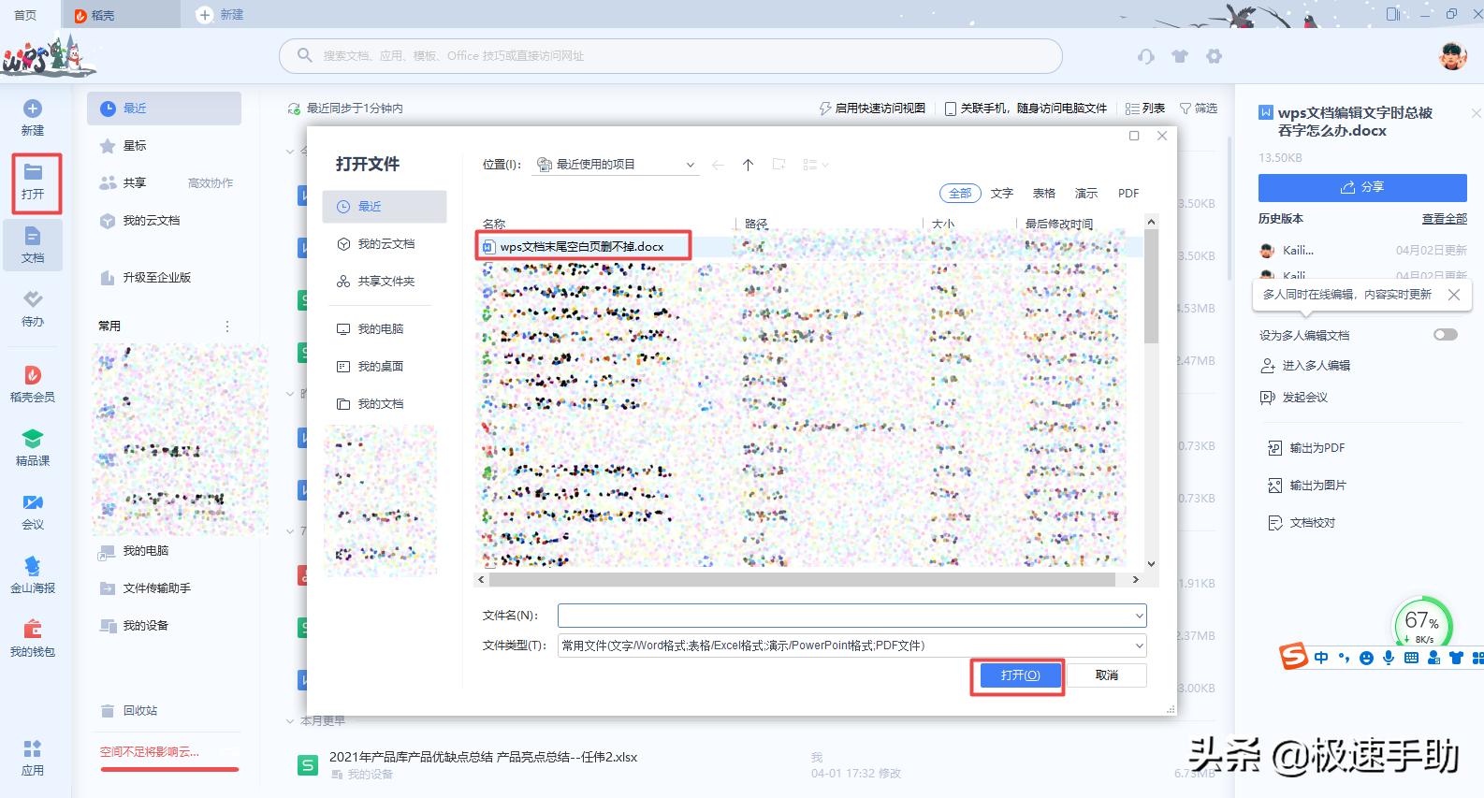
Task: Click Sogou input method S icon
Action: 1294,658
